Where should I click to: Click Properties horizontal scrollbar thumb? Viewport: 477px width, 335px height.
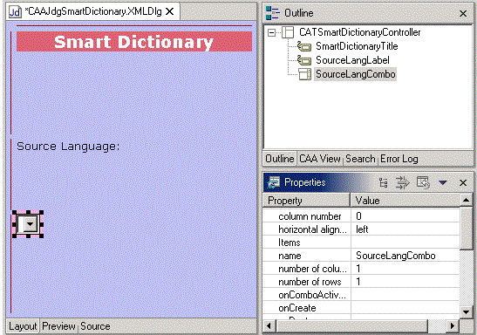tap(351, 326)
